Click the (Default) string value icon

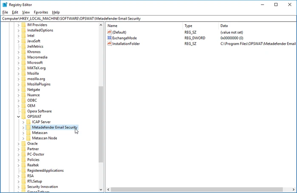(109, 32)
